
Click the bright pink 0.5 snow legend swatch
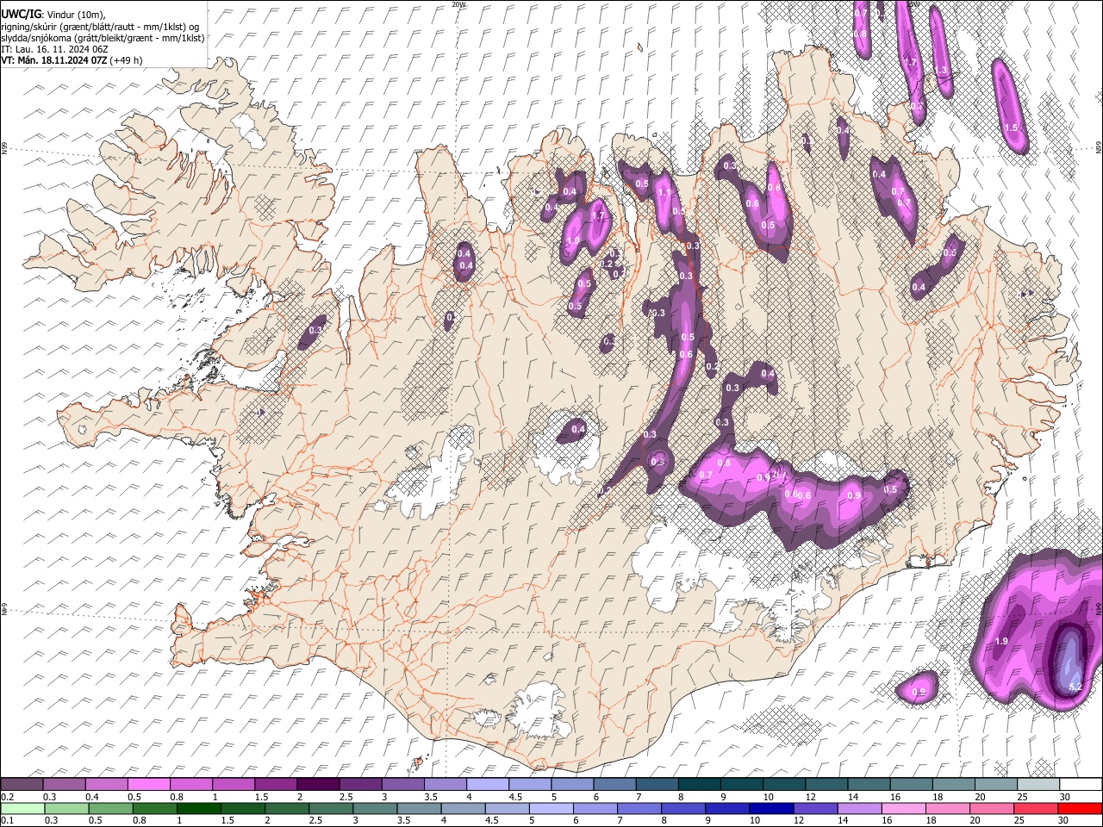pos(148,784)
